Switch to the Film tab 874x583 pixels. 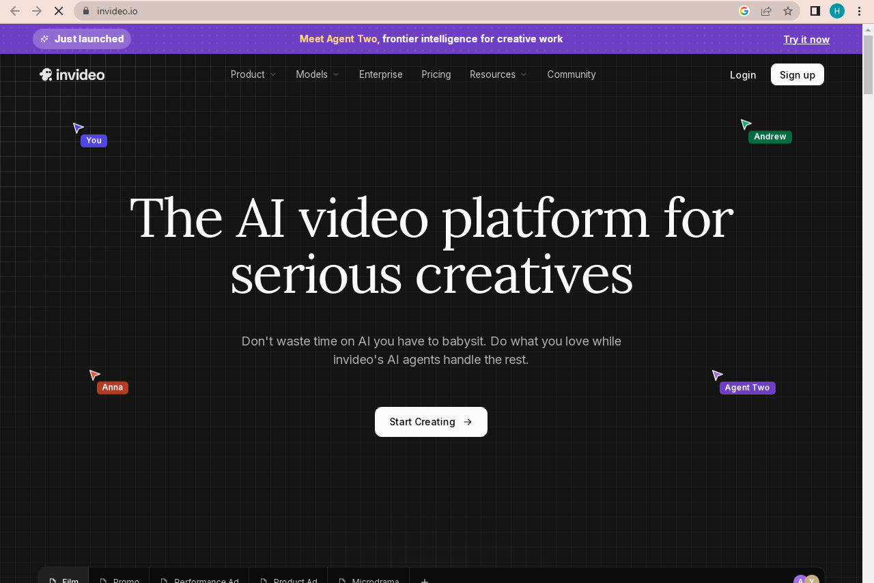pos(64,576)
